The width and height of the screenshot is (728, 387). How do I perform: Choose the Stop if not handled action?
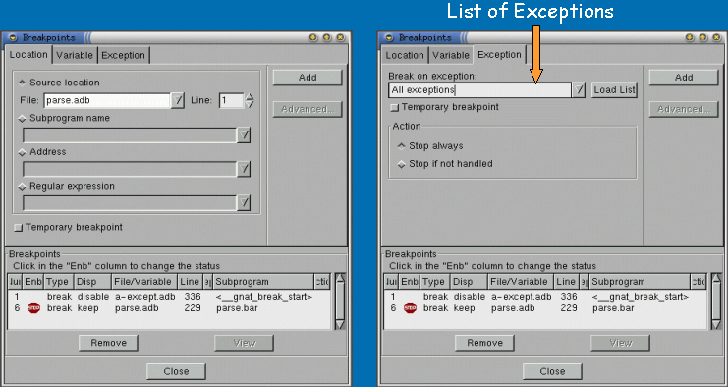[402, 164]
